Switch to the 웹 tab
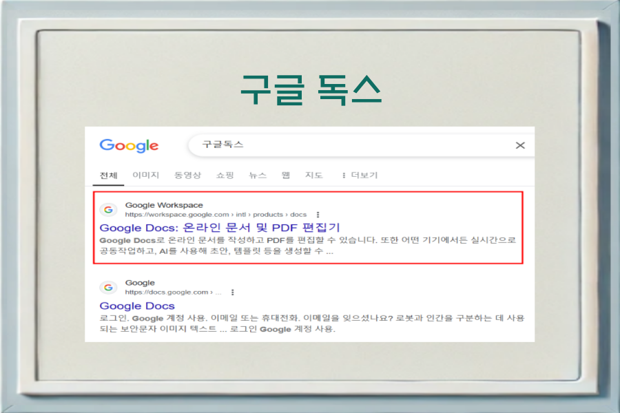Image resolution: width=620 pixels, height=413 pixels. pyautogui.click(x=285, y=175)
